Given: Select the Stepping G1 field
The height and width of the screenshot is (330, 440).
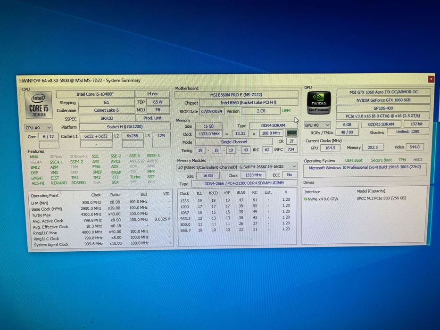Looking at the screenshot, I should click(107, 102).
